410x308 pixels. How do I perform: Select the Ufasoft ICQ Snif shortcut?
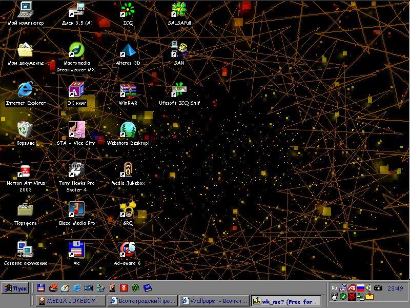[179, 93]
